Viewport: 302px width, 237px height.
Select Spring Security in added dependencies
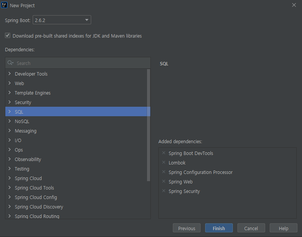pyautogui.click(x=184, y=191)
